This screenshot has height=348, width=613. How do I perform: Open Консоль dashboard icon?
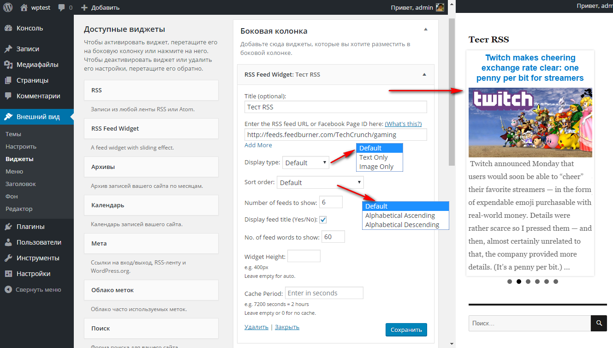[8, 28]
